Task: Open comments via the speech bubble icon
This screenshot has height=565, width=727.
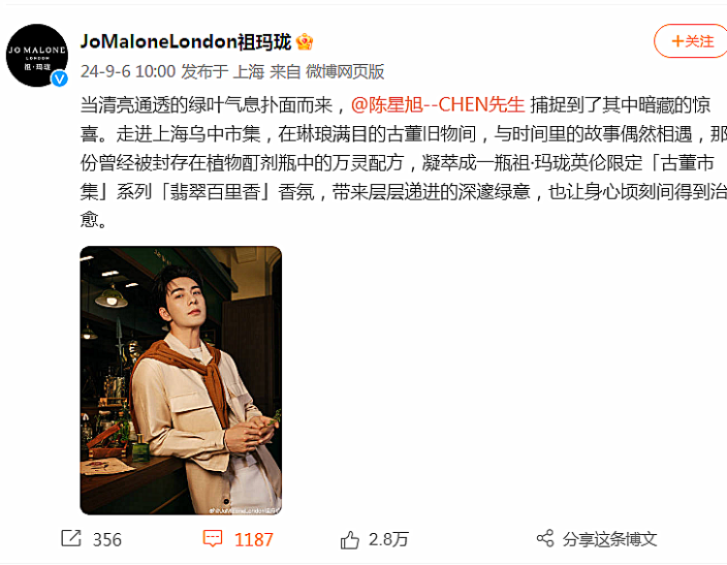Action: click(x=213, y=539)
